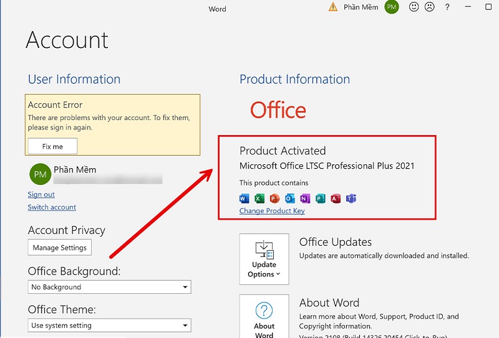
Task: Click the PM profile picture in User Information
Action: coord(40,174)
